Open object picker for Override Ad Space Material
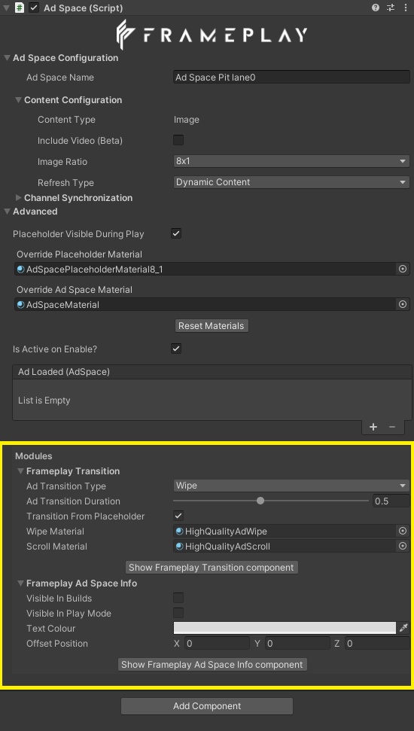The height and width of the screenshot is (731, 414). click(403, 304)
